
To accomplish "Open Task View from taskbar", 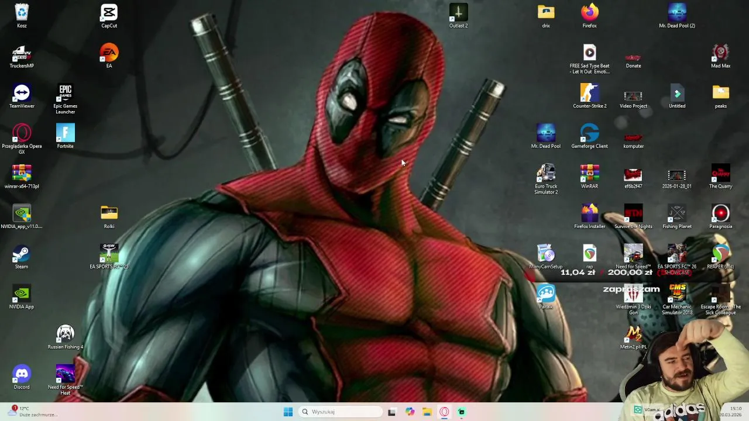I will pos(392,412).
